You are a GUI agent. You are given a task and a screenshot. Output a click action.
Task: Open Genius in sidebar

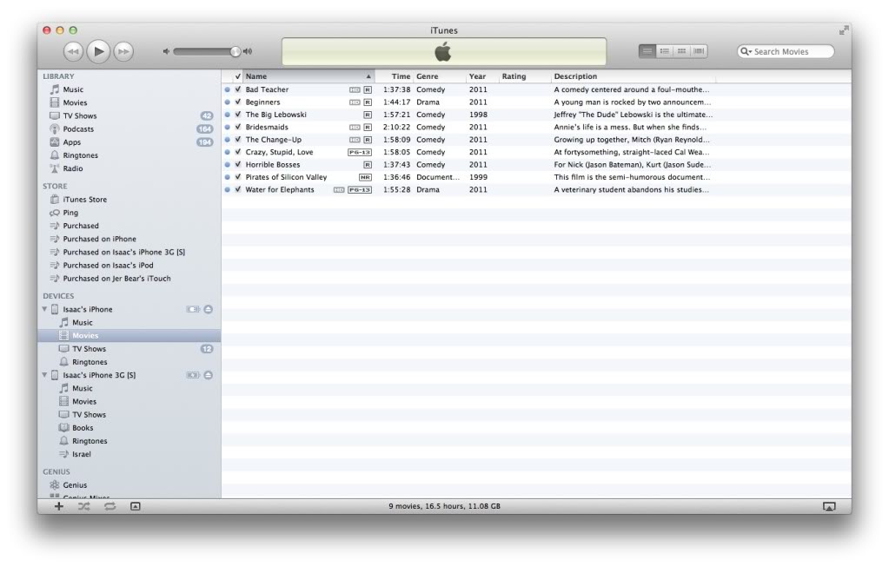[x=75, y=485]
